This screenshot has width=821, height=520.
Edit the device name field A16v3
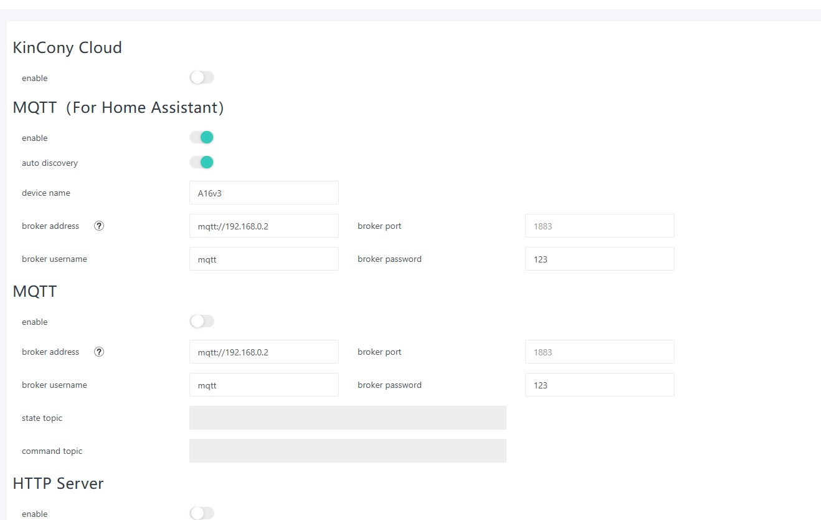pyautogui.click(x=264, y=193)
